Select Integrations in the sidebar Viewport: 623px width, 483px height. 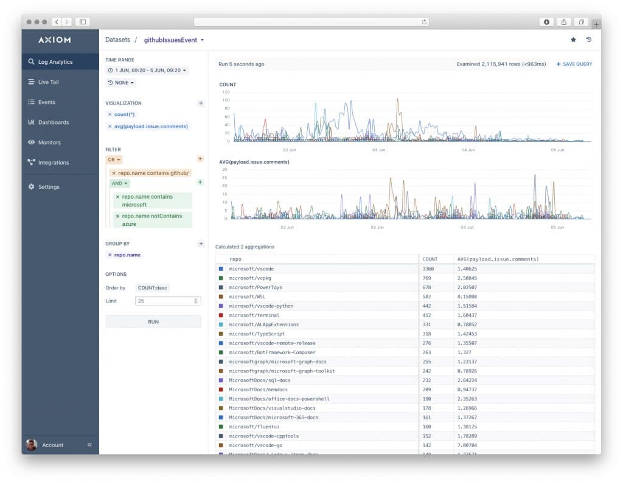(x=54, y=162)
